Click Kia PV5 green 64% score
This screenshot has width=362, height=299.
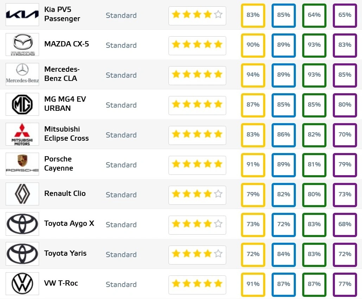coord(314,15)
